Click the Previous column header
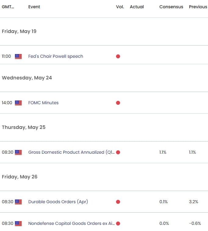 [x=198, y=7]
